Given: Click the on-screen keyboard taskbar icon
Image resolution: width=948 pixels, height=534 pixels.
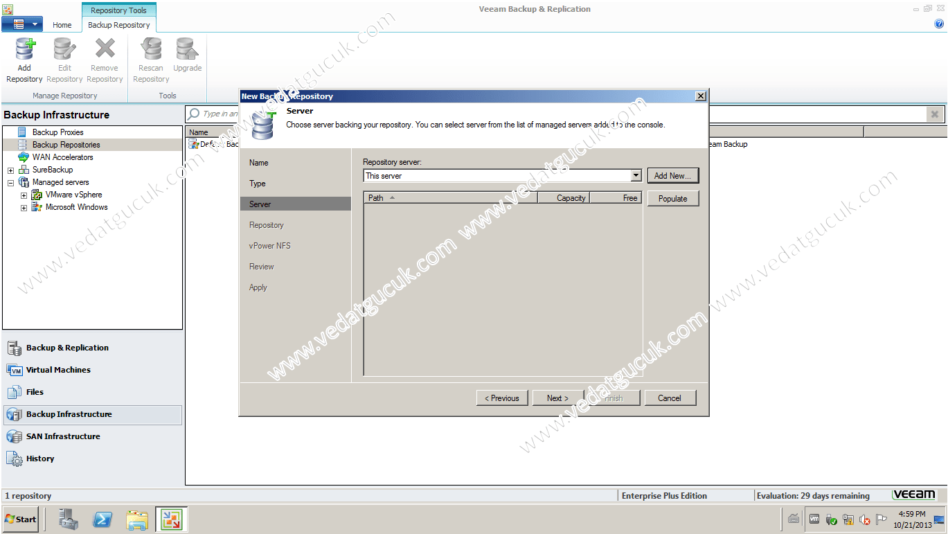Looking at the screenshot, I should click(794, 519).
